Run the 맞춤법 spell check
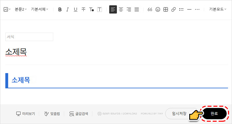Image resolution: width=232 pixels, height=124 pixels. [x=52, y=114]
